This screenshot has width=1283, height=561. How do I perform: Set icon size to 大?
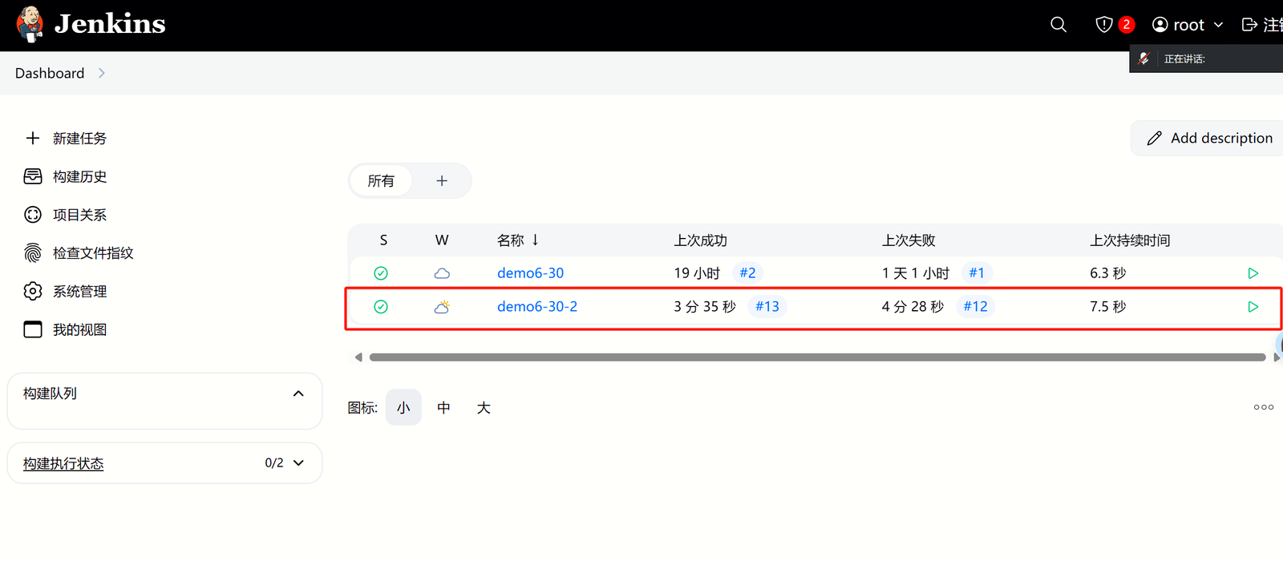click(484, 407)
